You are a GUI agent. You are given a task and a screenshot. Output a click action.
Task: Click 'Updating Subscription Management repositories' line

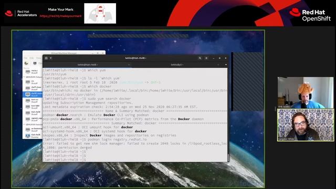(88, 103)
